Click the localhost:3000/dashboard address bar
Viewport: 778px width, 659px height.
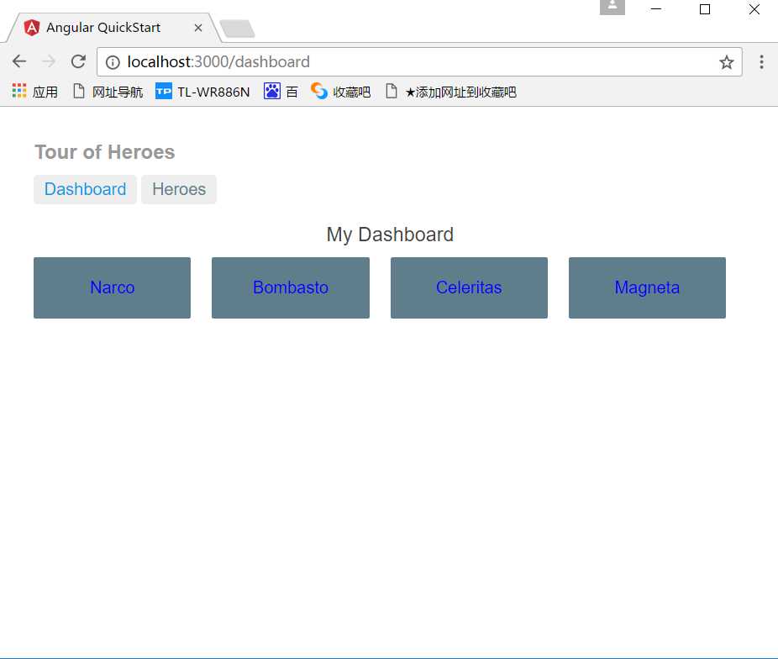(419, 62)
